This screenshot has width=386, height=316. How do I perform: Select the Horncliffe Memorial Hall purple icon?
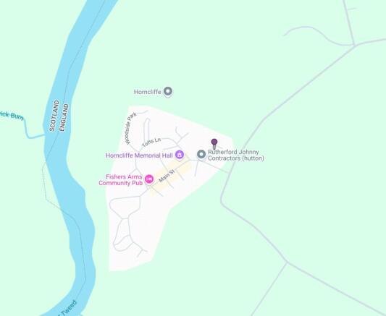tap(180, 155)
